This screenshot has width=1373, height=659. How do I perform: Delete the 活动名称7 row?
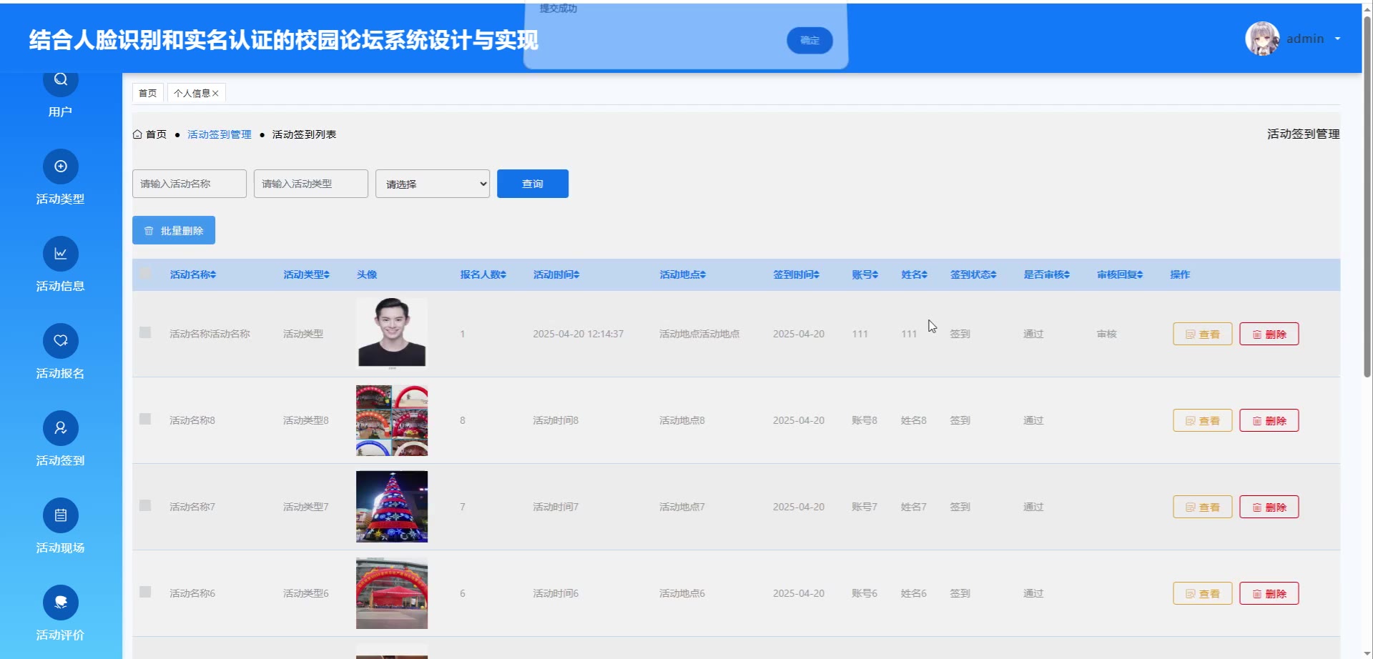pos(1269,507)
